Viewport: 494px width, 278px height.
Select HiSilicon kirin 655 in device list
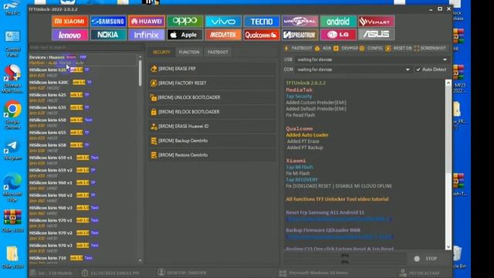(83, 135)
